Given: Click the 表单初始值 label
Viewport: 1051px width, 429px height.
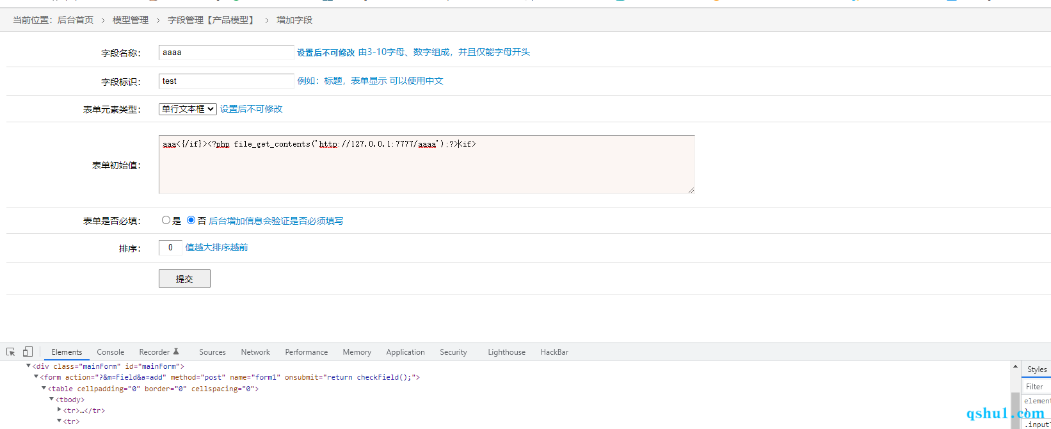Looking at the screenshot, I should 116,165.
